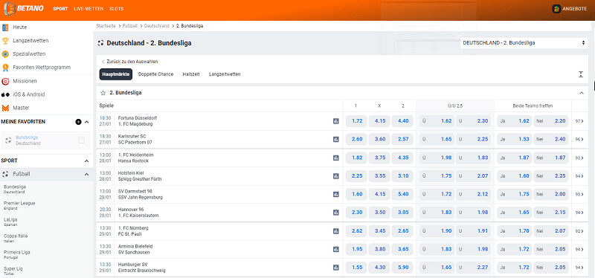This screenshot has width=595, height=278.
Task: Open the Deutschland breadcrumb link
Action: (156, 26)
